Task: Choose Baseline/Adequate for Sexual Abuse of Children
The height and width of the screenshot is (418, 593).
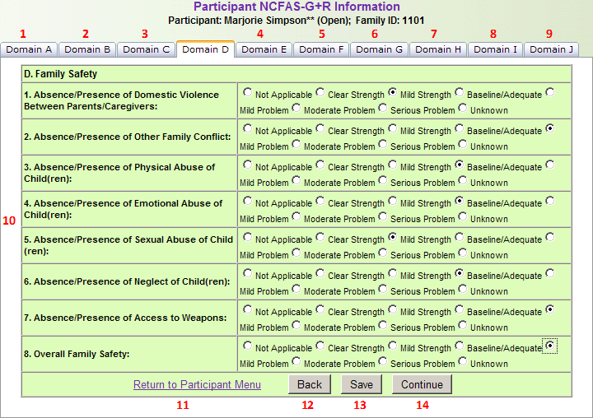Action: click(459, 238)
